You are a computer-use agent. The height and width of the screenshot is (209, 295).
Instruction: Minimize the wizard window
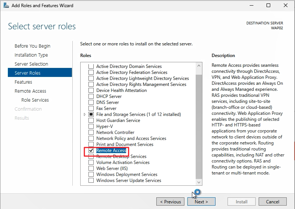pyautogui.click(x=252, y=6)
